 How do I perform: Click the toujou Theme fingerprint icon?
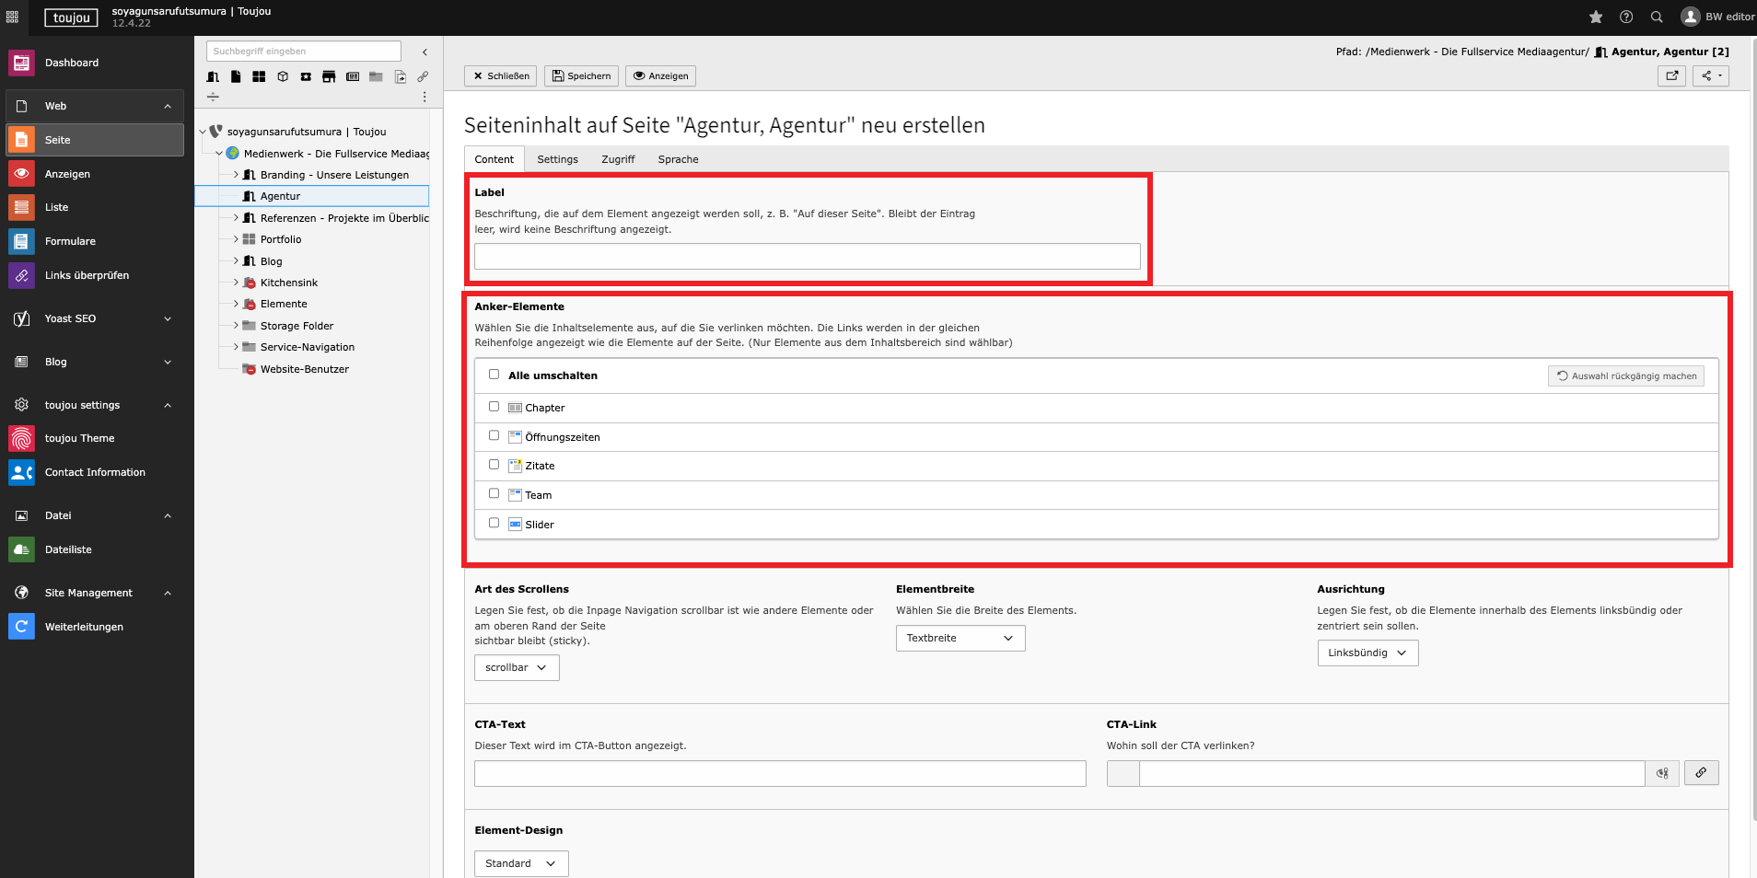pos(22,438)
